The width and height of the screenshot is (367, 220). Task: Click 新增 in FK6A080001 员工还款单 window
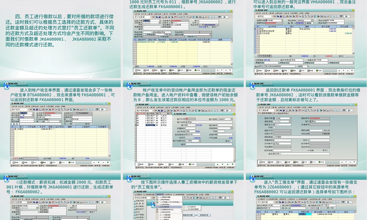tap(138, 70)
